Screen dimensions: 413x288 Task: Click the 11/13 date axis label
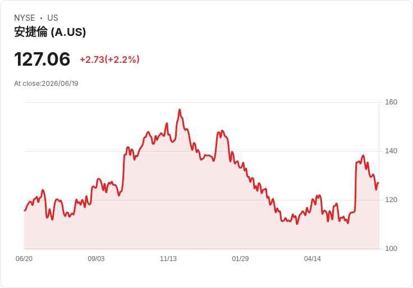click(168, 258)
